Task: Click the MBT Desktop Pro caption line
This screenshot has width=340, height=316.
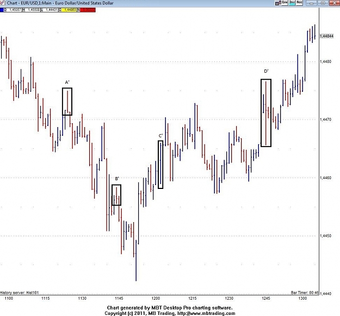Action: pos(170,308)
